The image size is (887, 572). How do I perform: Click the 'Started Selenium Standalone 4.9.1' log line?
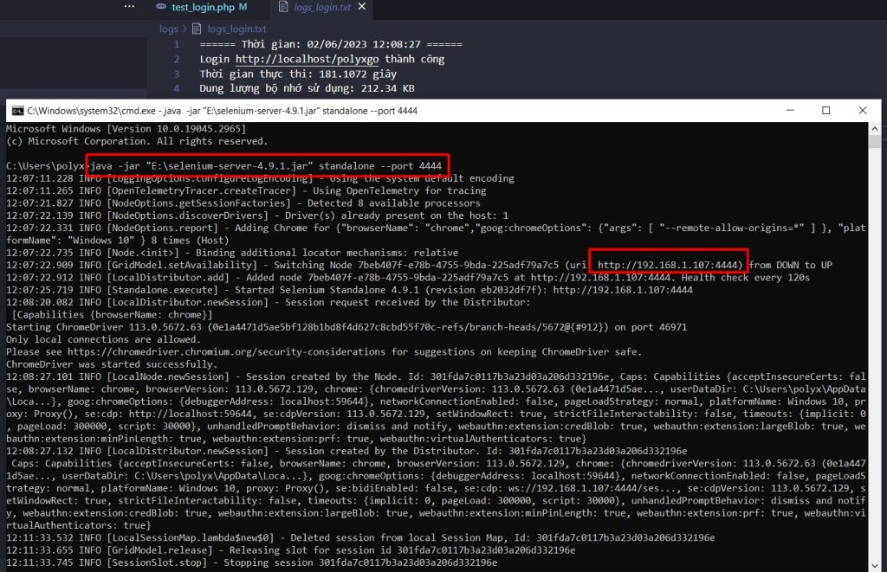point(350,290)
